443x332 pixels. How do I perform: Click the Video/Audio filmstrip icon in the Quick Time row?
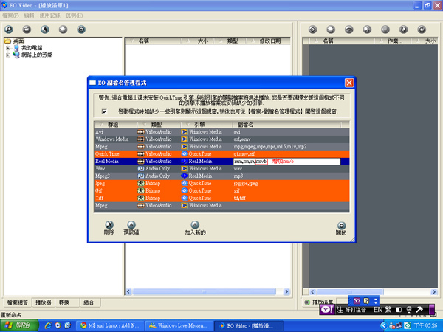pos(141,154)
